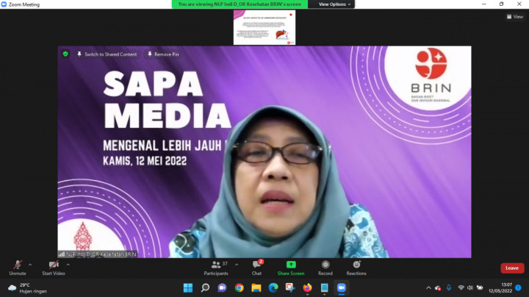This screenshot has width=529, height=297.
Task: Click Remove Pin on the video
Action: pos(163,54)
